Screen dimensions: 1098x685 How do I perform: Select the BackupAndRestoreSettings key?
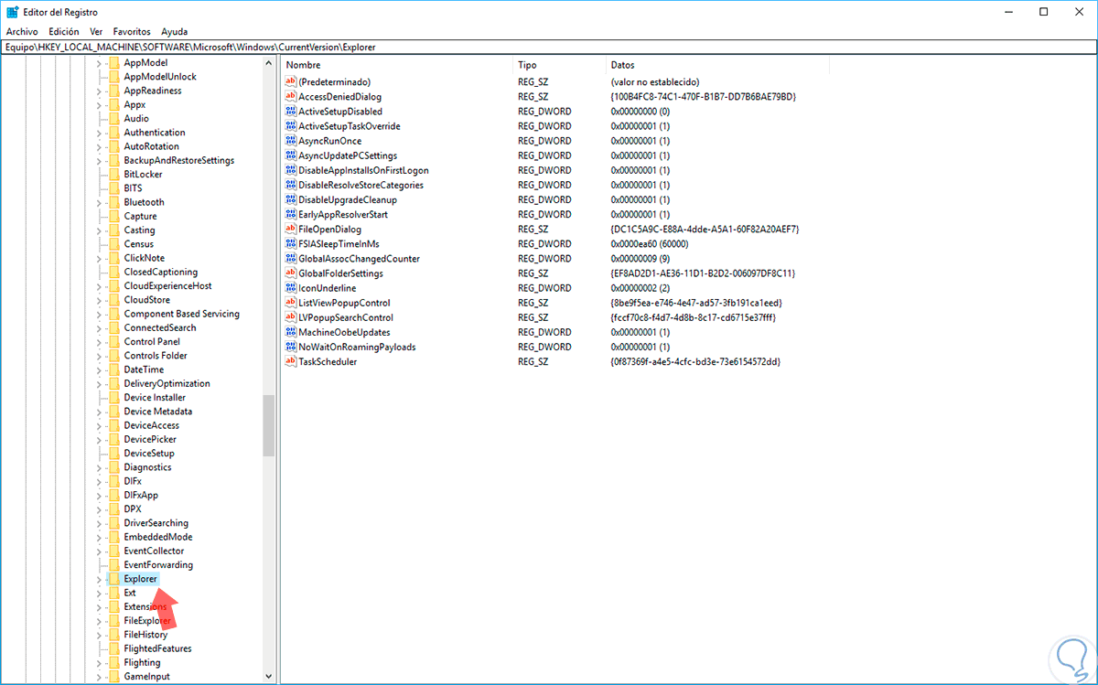pos(178,160)
